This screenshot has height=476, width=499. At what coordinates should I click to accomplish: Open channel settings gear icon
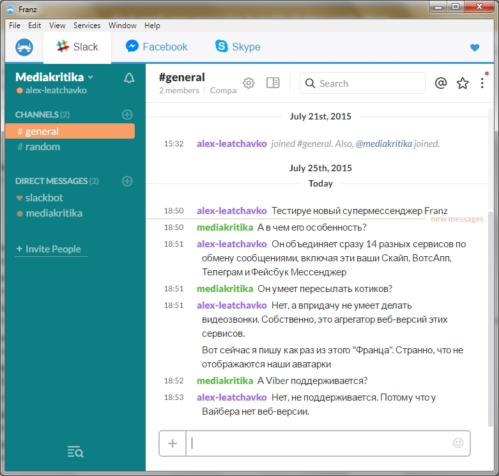[249, 83]
